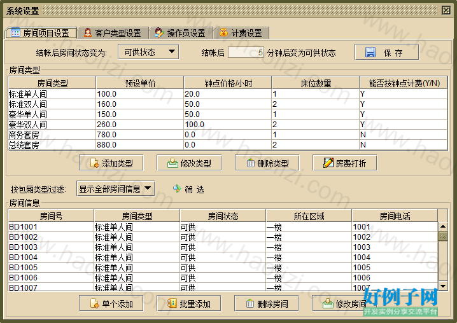This screenshot has width=457, height=323.
Task: Click the 100.0 hourly price for 豪华双人间
Action: (228, 125)
